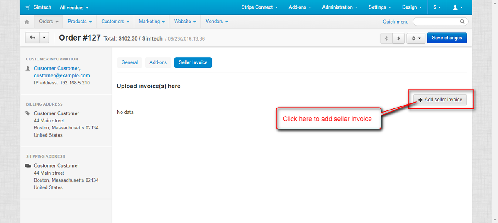Image resolution: width=498 pixels, height=223 pixels.
Task: Click the search magnifier icon
Action: click(462, 22)
